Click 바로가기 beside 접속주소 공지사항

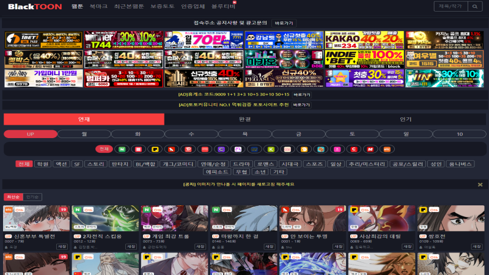[284, 22]
